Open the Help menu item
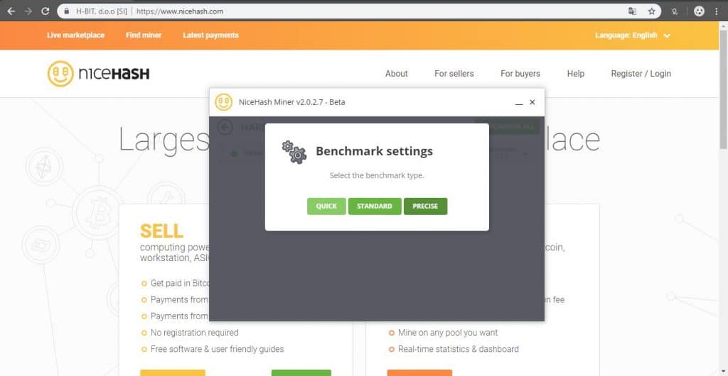 pyautogui.click(x=576, y=74)
